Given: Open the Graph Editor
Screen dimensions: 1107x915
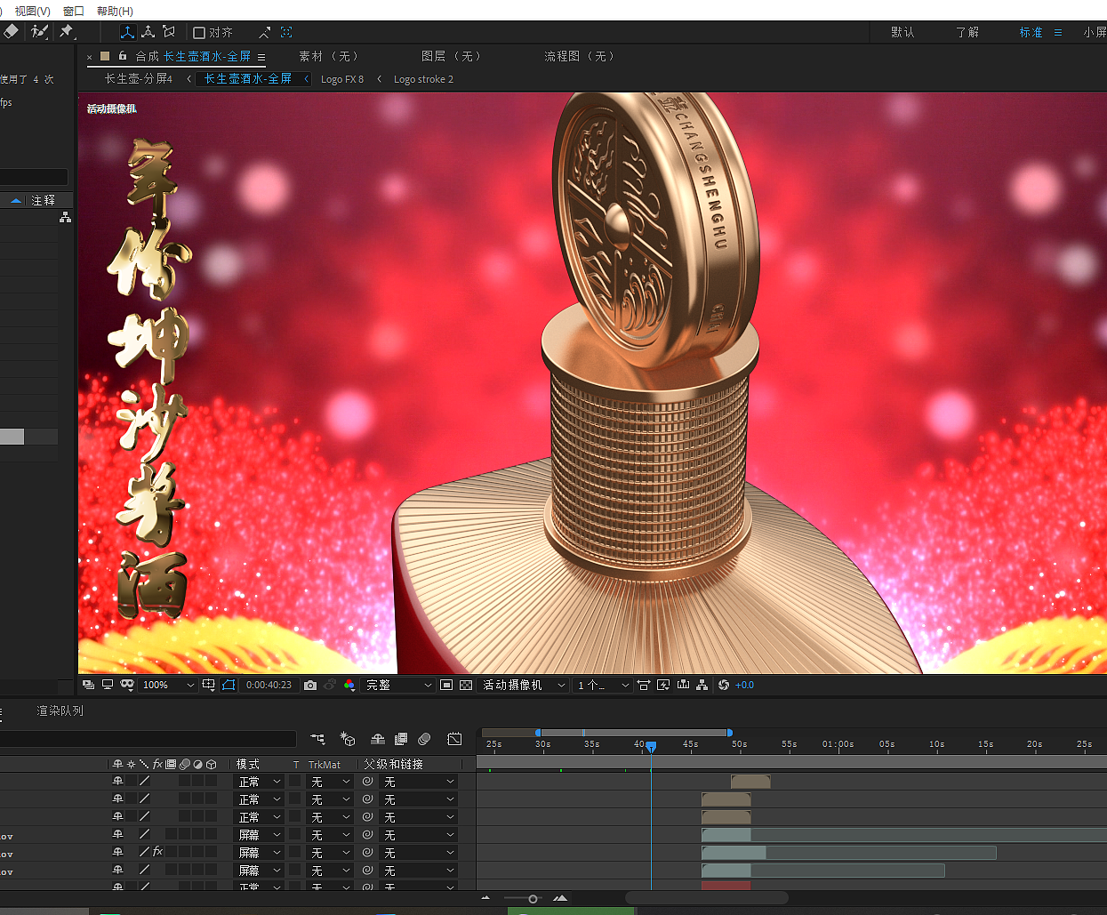Looking at the screenshot, I should point(454,739).
